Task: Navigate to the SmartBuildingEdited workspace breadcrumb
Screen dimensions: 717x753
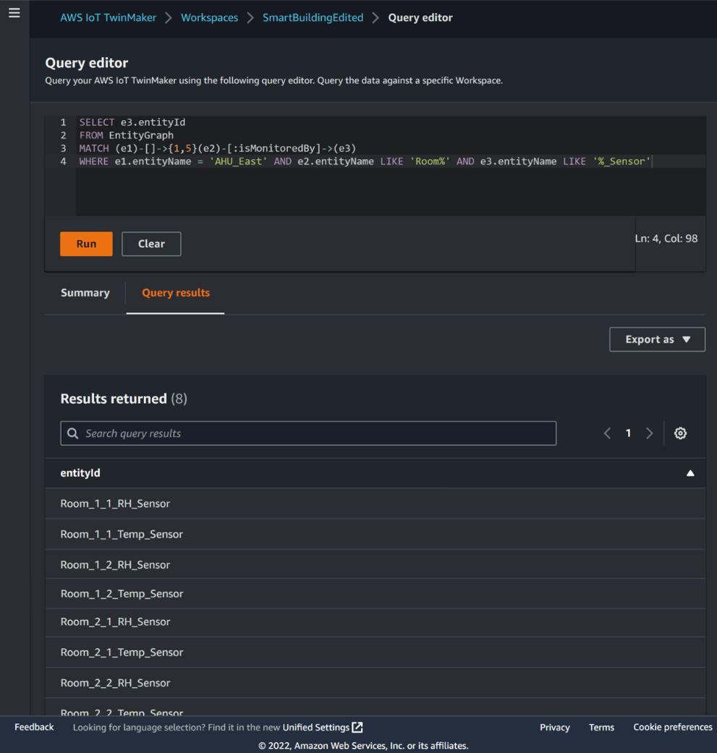Action: [313, 17]
